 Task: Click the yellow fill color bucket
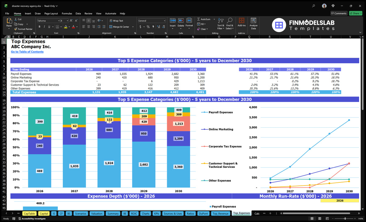(x=66, y=27)
